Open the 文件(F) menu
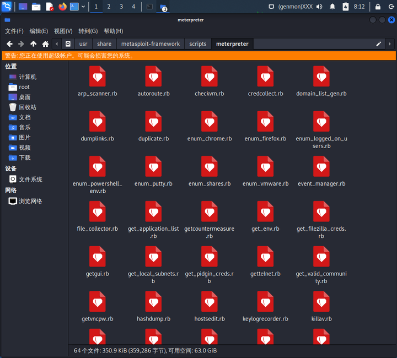The height and width of the screenshot is (358, 397). tap(14, 31)
